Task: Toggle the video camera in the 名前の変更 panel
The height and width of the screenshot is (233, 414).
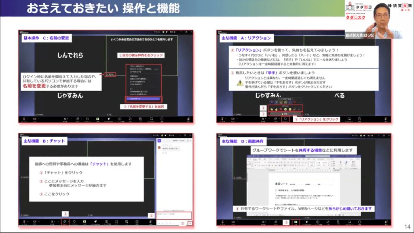Action: click(x=35, y=119)
